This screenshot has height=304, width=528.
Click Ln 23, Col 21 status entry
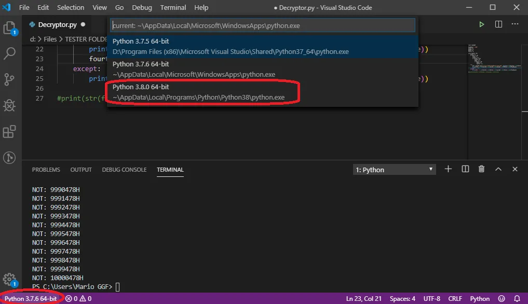pyautogui.click(x=363, y=299)
